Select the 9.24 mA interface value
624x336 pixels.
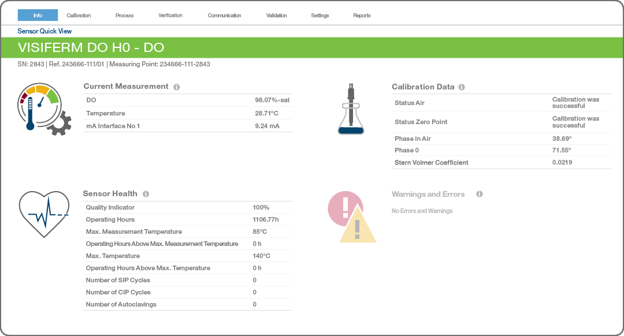(x=267, y=126)
